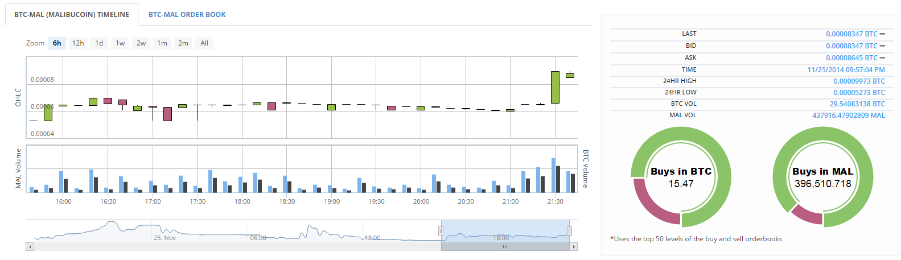This screenshot has width=901, height=260.
Task: Click the BTC Volume axis title
Action: tap(585, 169)
